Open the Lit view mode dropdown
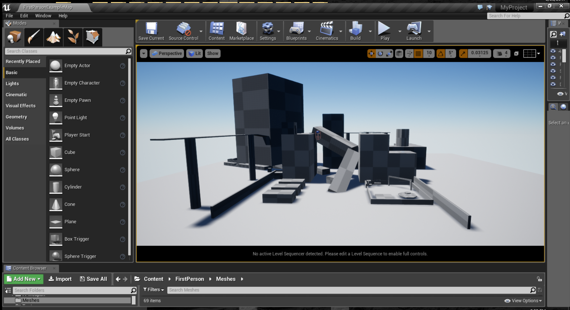570x310 pixels. pos(195,53)
